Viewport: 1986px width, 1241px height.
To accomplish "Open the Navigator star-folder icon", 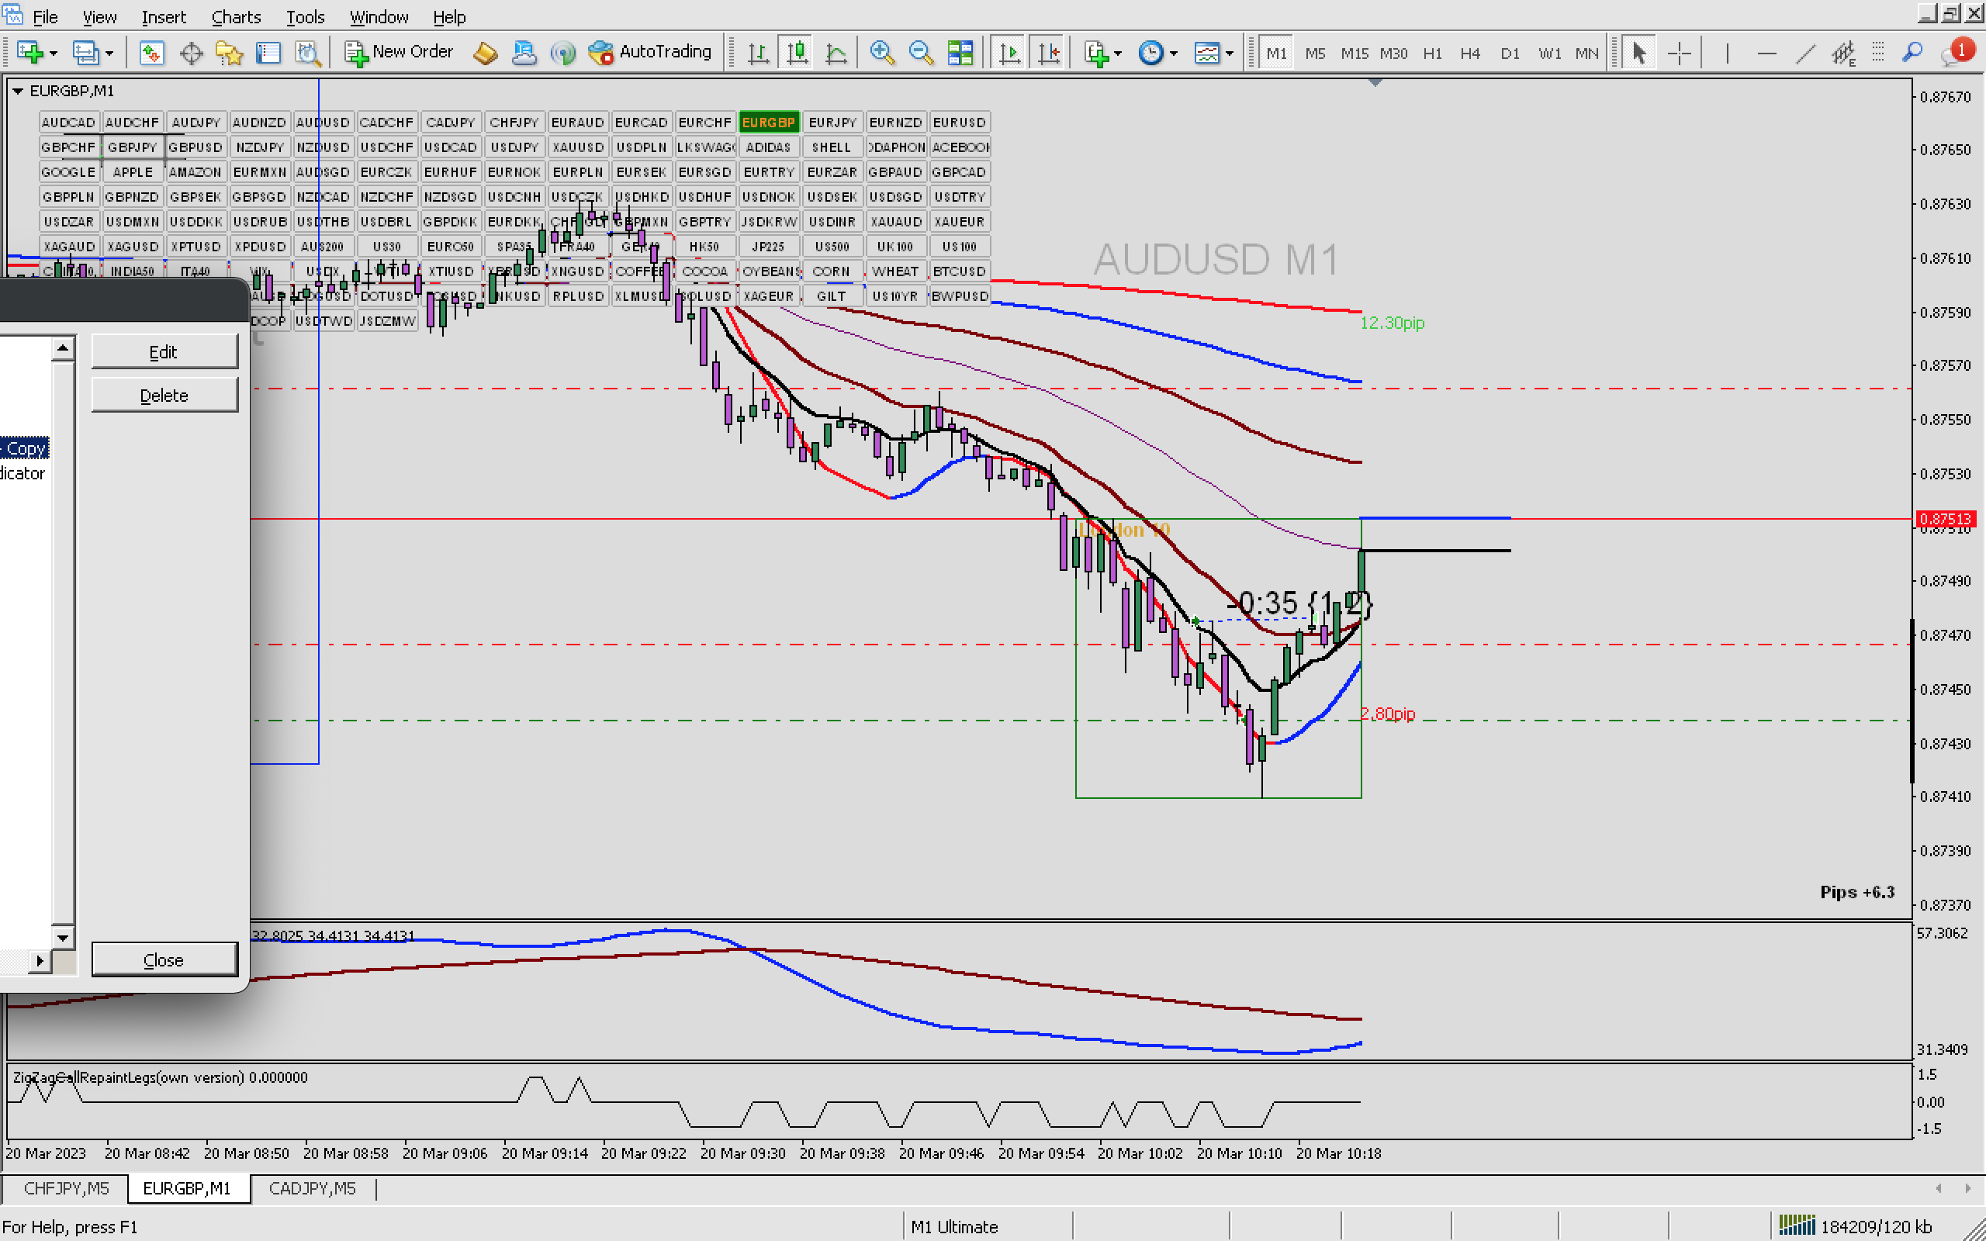I will coord(229,54).
